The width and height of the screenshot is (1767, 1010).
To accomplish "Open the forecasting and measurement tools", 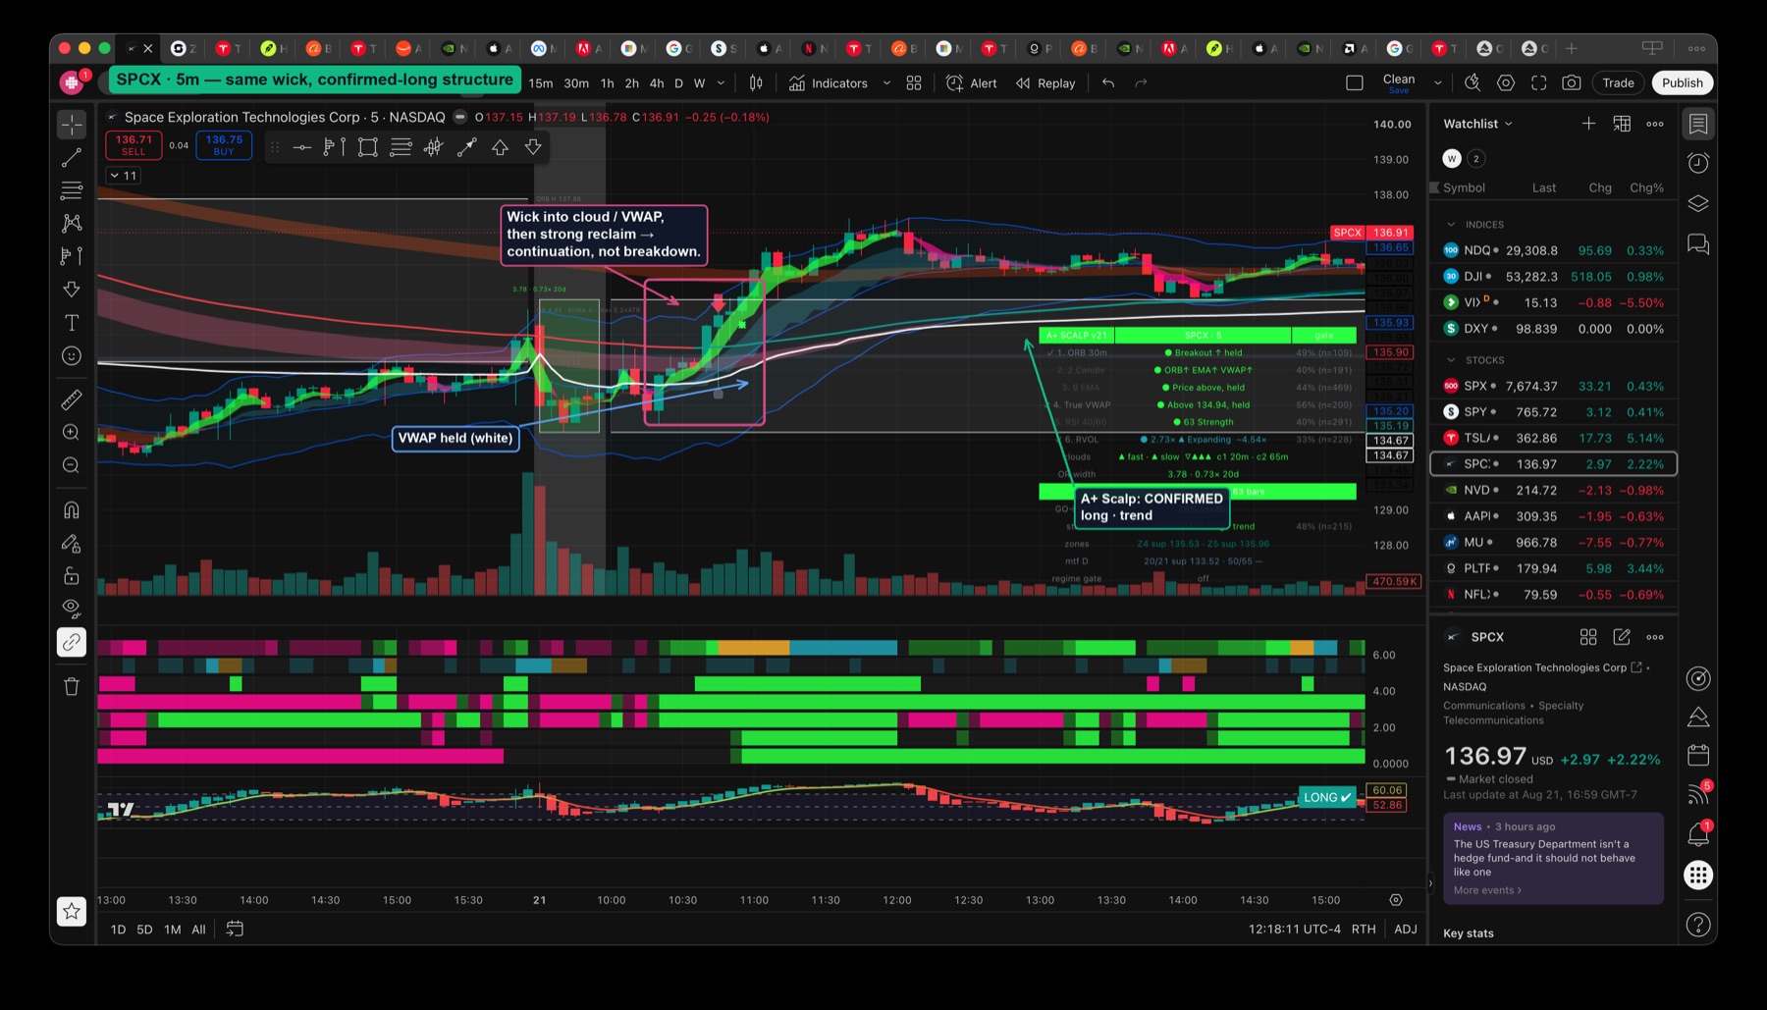I will click(72, 256).
